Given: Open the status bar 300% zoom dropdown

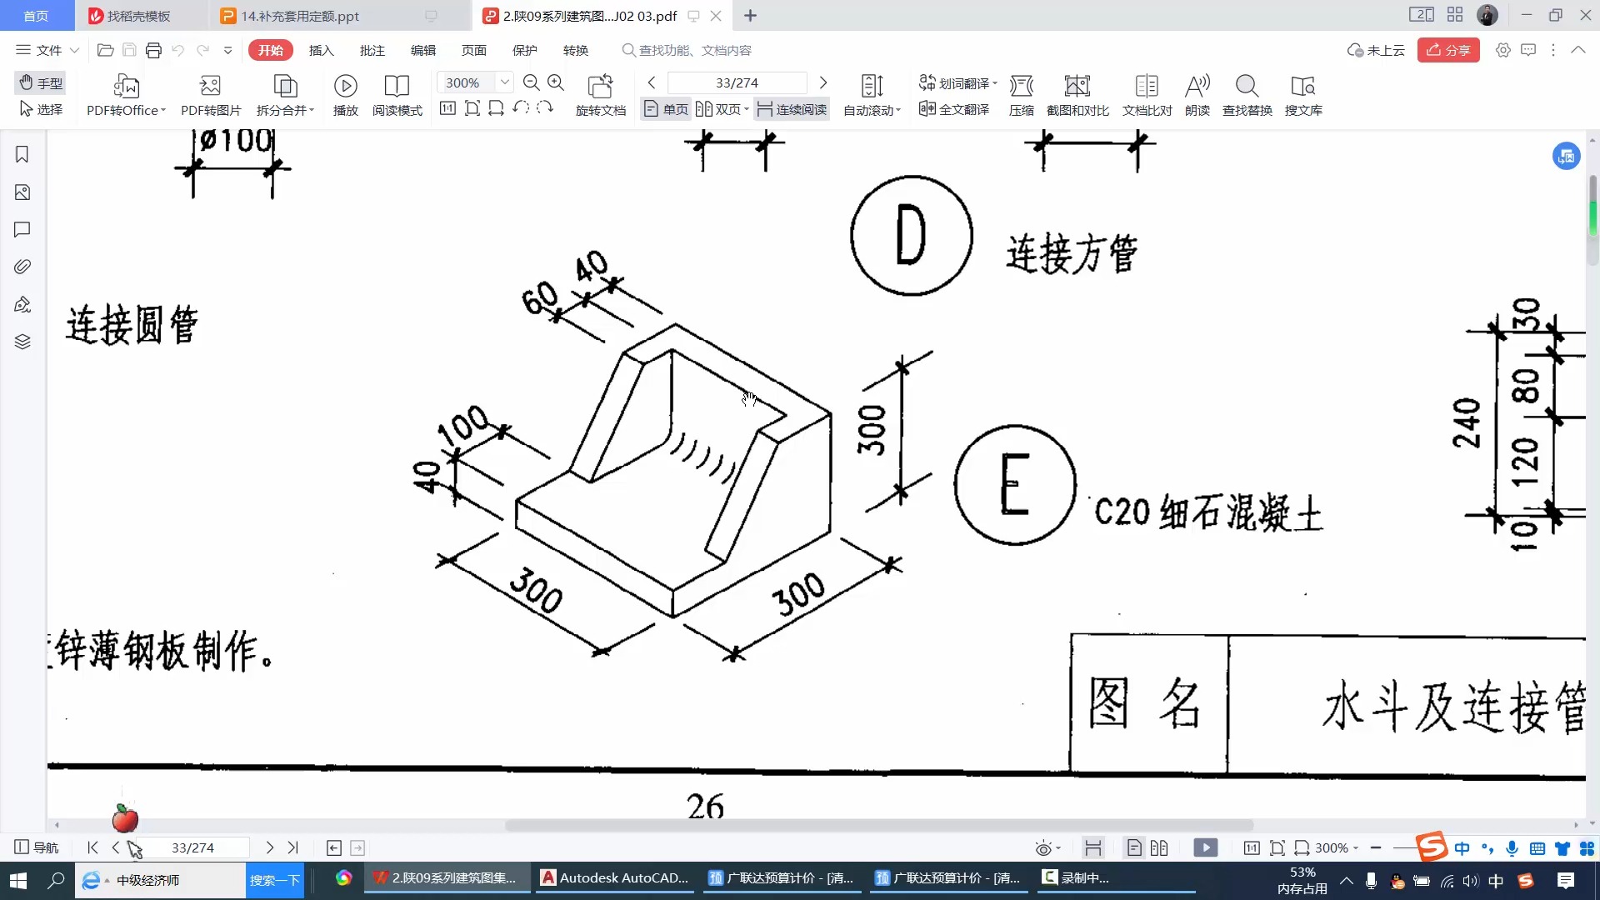Looking at the screenshot, I should coord(1337,847).
